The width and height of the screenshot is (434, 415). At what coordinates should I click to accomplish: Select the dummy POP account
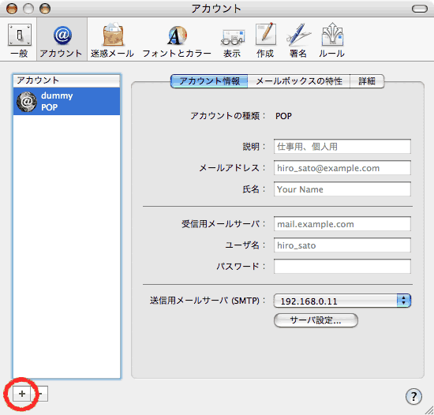click(67, 101)
